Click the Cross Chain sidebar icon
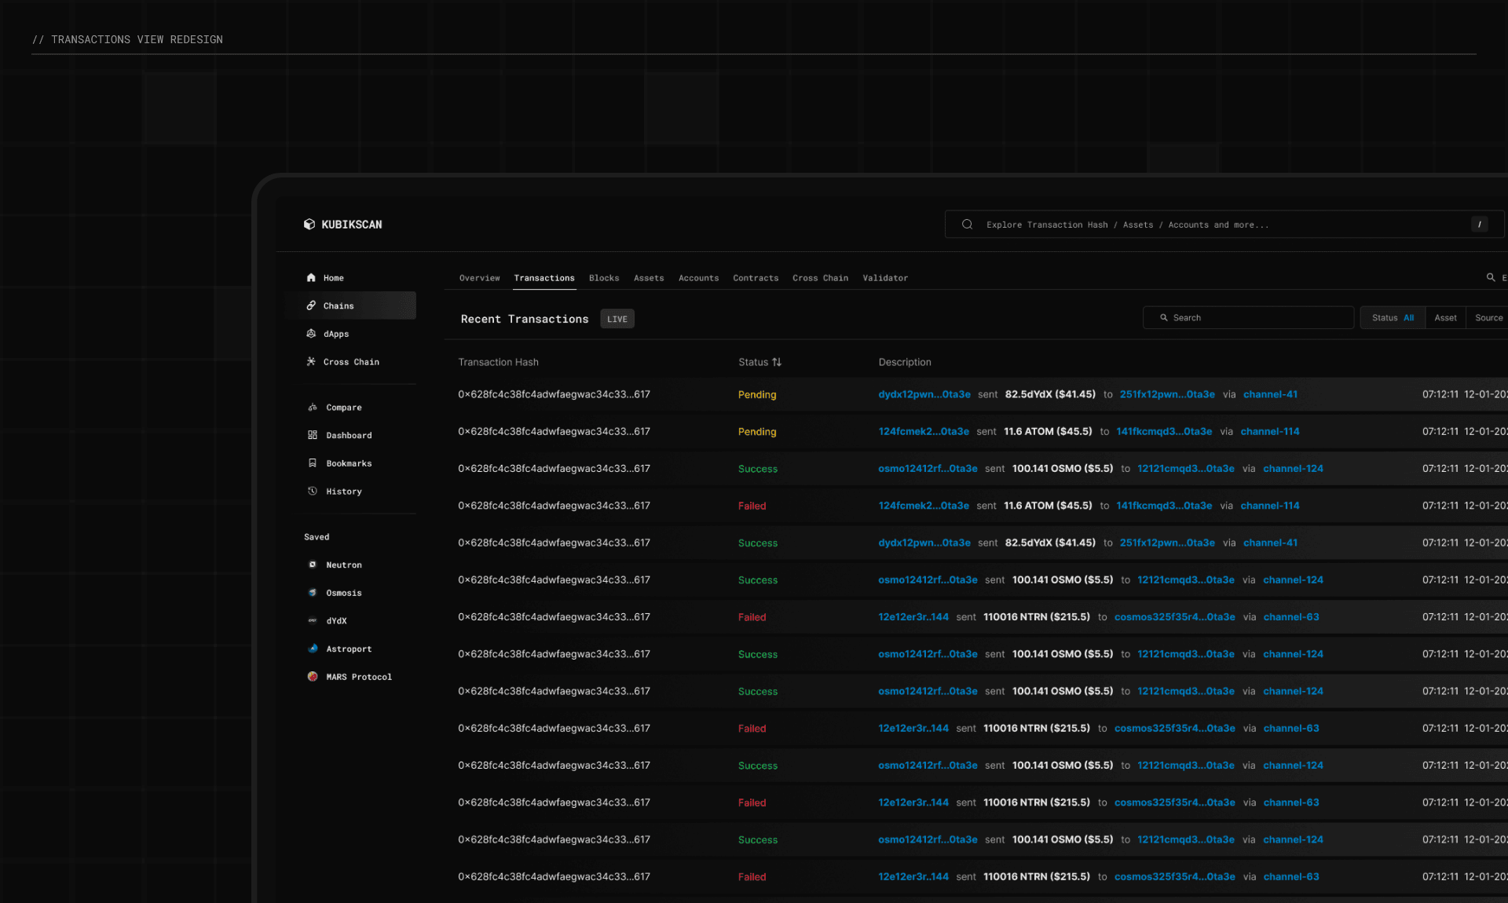 coord(311,362)
